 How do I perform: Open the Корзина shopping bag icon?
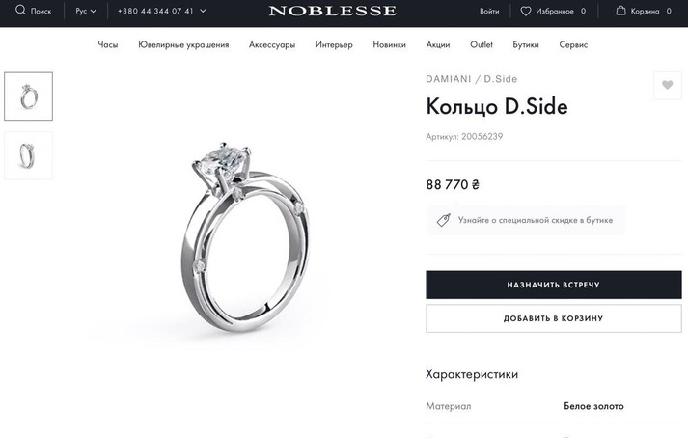[x=621, y=12]
